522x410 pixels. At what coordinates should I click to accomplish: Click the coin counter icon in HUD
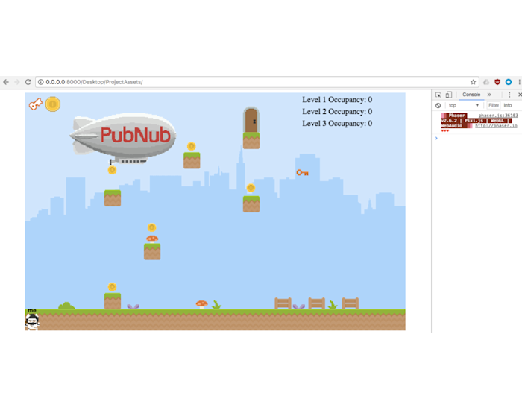point(53,104)
